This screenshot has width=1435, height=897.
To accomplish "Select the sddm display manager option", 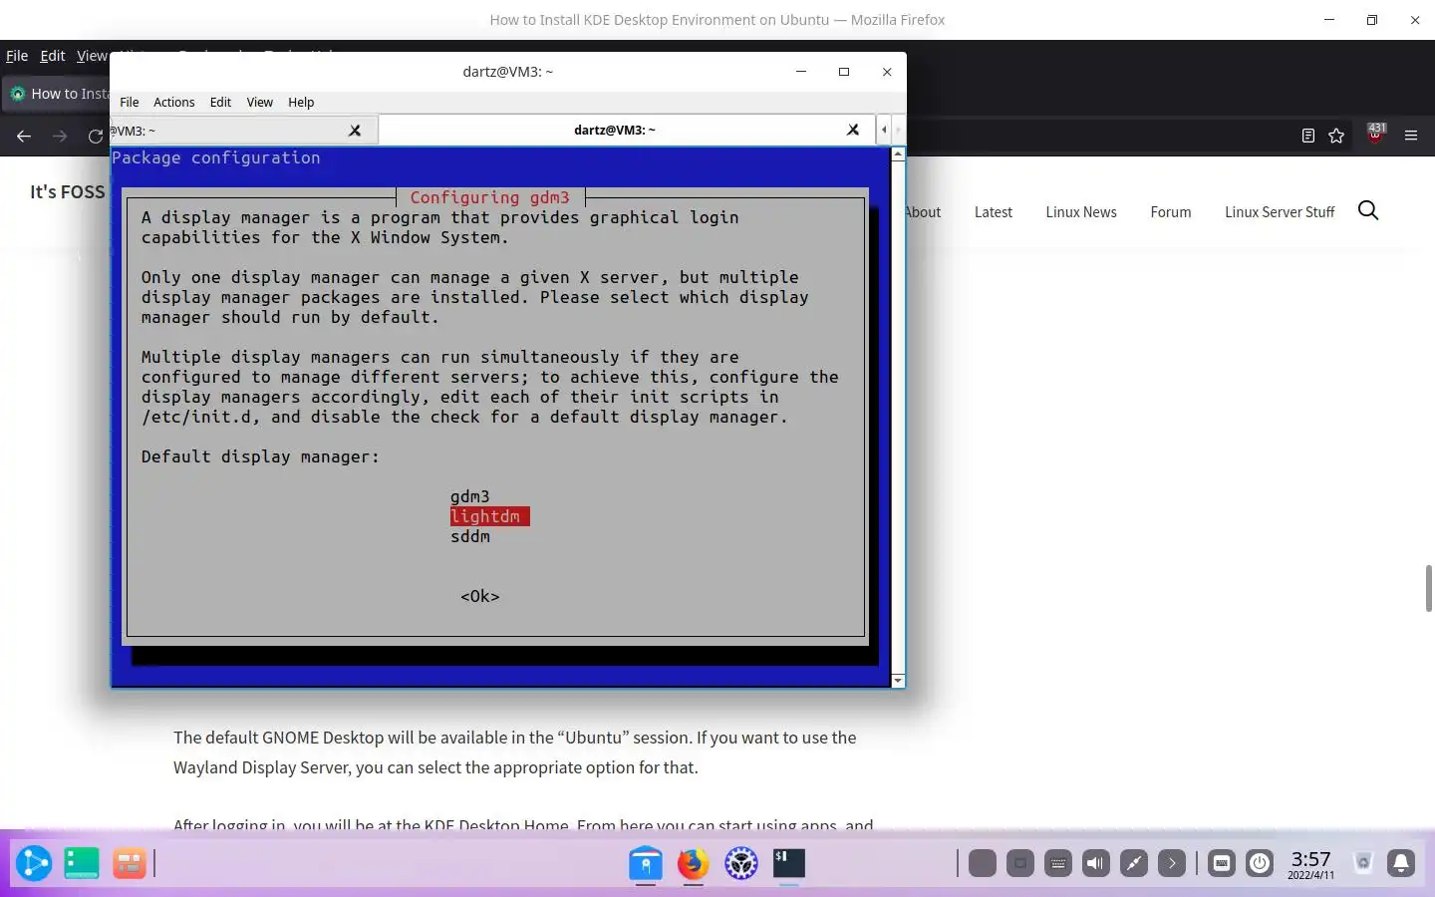I will click(x=470, y=536).
